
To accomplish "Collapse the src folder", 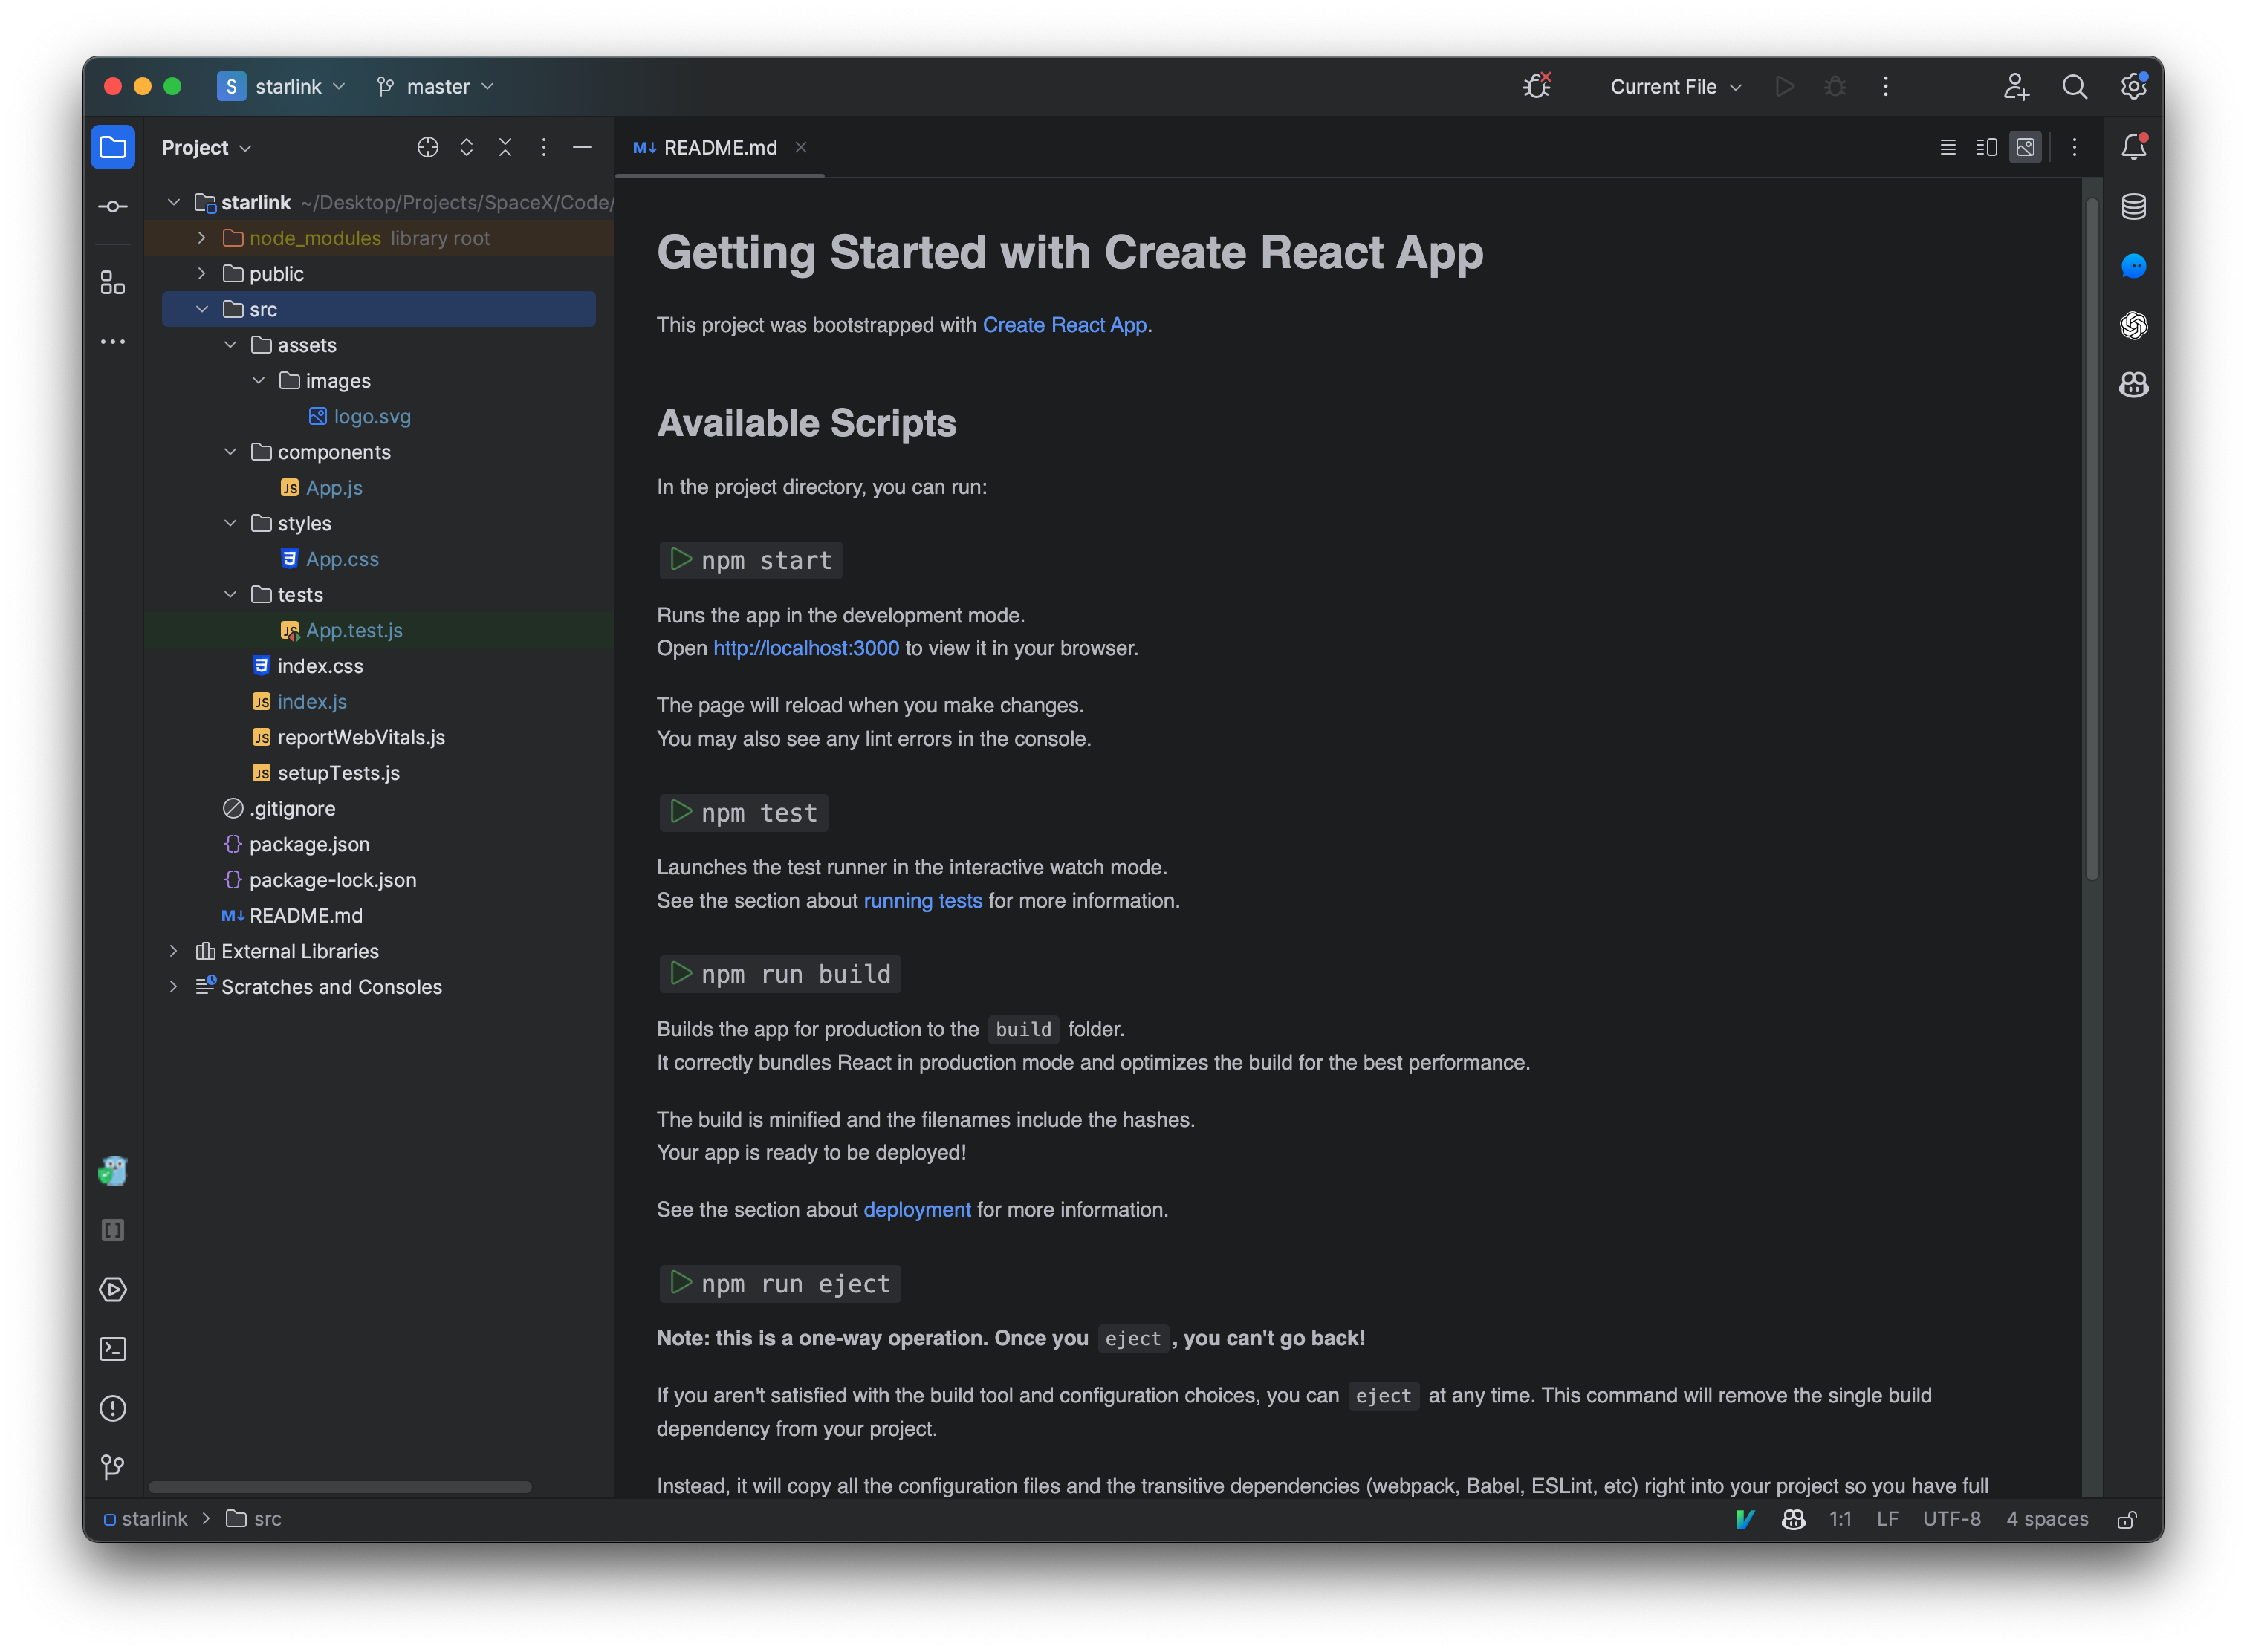I will pyautogui.click(x=203, y=309).
